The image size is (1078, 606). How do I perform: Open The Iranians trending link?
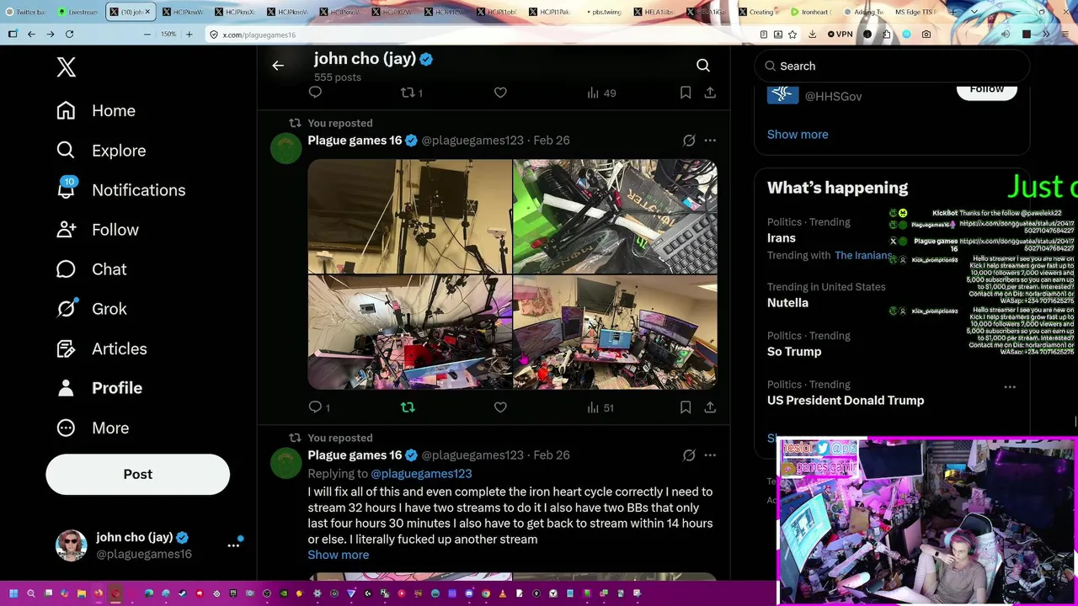pos(863,255)
